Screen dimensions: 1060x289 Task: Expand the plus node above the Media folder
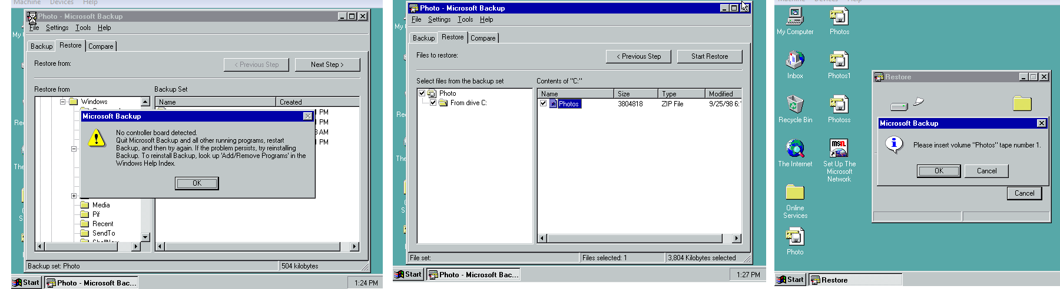click(74, 196)
